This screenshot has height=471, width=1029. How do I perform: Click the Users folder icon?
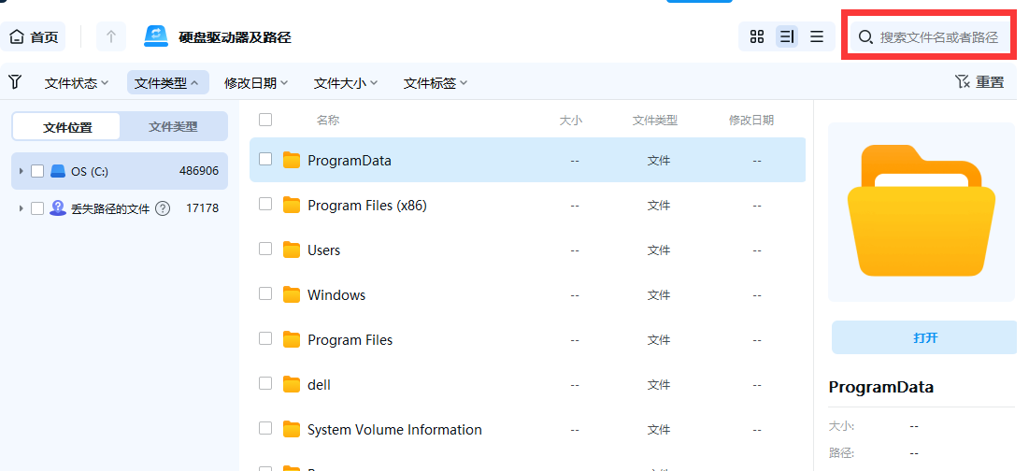coord(292,250)
